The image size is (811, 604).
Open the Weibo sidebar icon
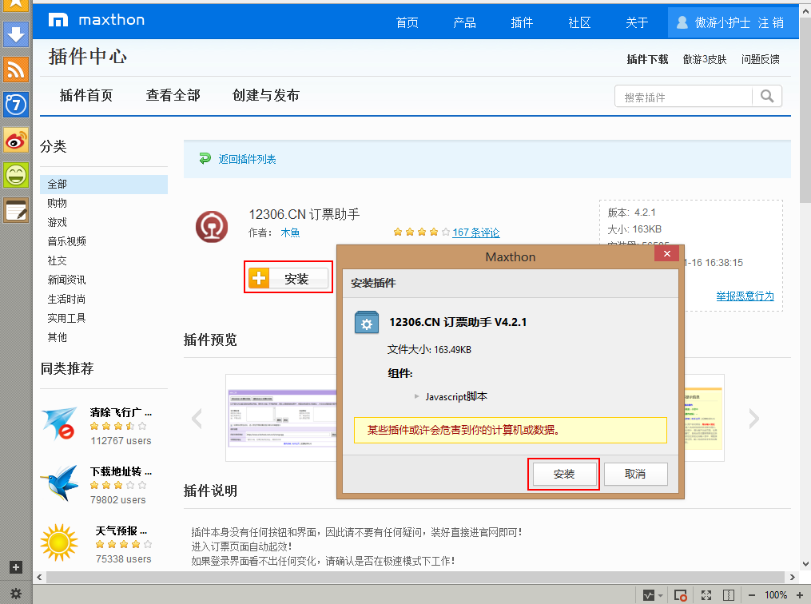(15, 140)
